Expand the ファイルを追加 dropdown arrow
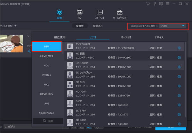The image size is (192, 133). tap(15, 26)
